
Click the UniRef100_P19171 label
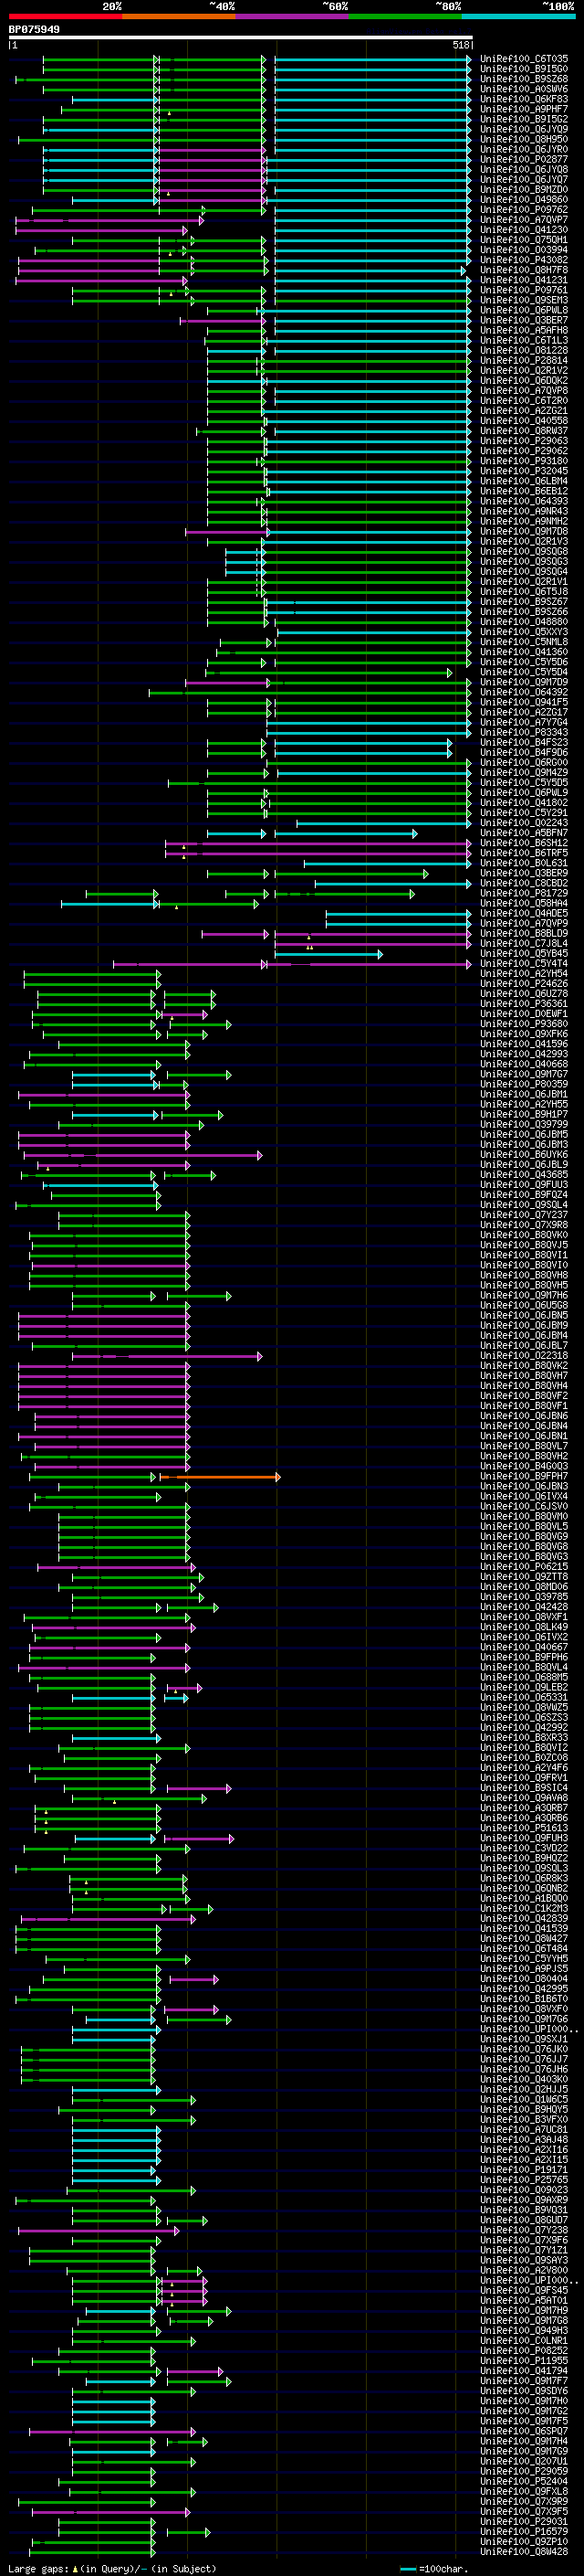click(524, 2169)
